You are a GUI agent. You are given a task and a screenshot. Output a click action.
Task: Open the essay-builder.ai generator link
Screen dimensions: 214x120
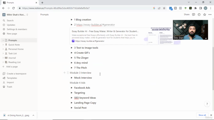tap(96, 25)
